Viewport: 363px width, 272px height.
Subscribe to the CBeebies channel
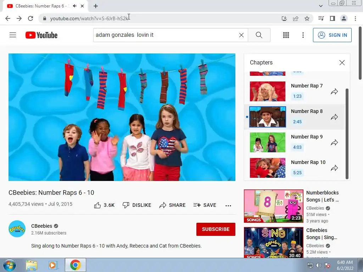[x=216, y=229]
